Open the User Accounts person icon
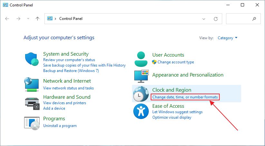Image resolution: width=265 pixels, height=146 pixels. click(141, 59)
